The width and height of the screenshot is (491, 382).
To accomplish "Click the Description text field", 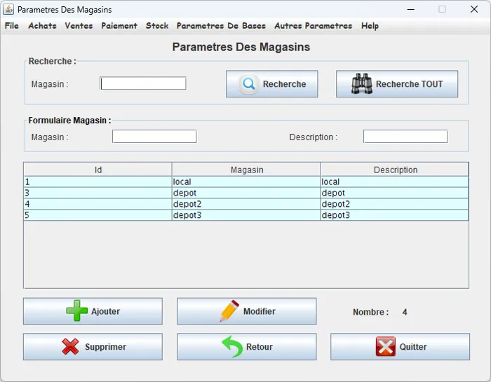I will [x=405, y=137].
